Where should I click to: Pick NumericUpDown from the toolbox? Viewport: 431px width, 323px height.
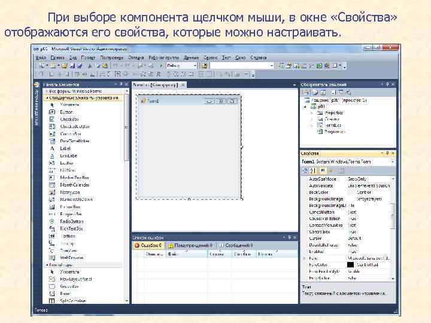click(x=76, y=199)
